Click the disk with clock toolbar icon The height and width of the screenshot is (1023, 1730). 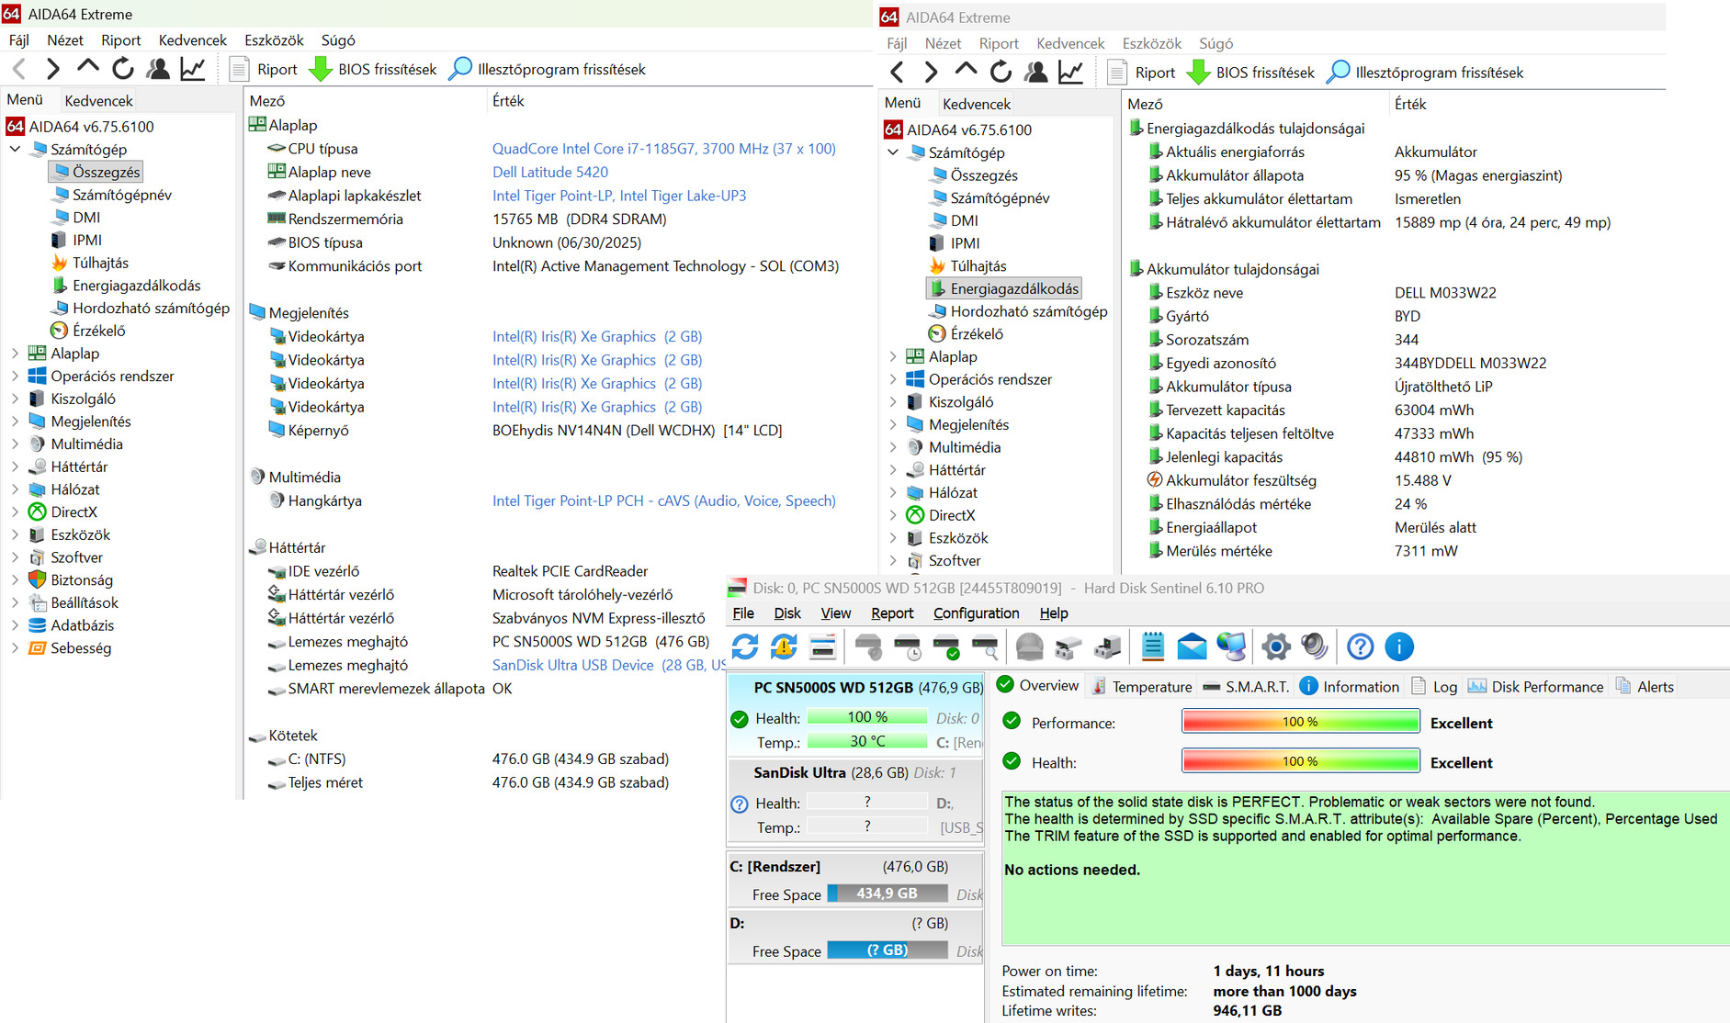pos(908,646)
